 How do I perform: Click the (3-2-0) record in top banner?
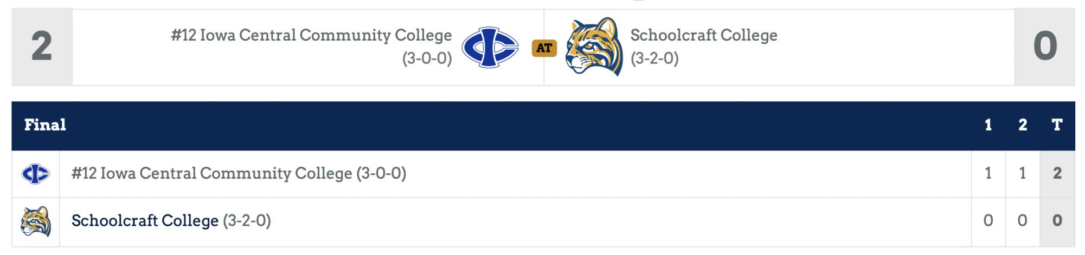pos(654,58)
